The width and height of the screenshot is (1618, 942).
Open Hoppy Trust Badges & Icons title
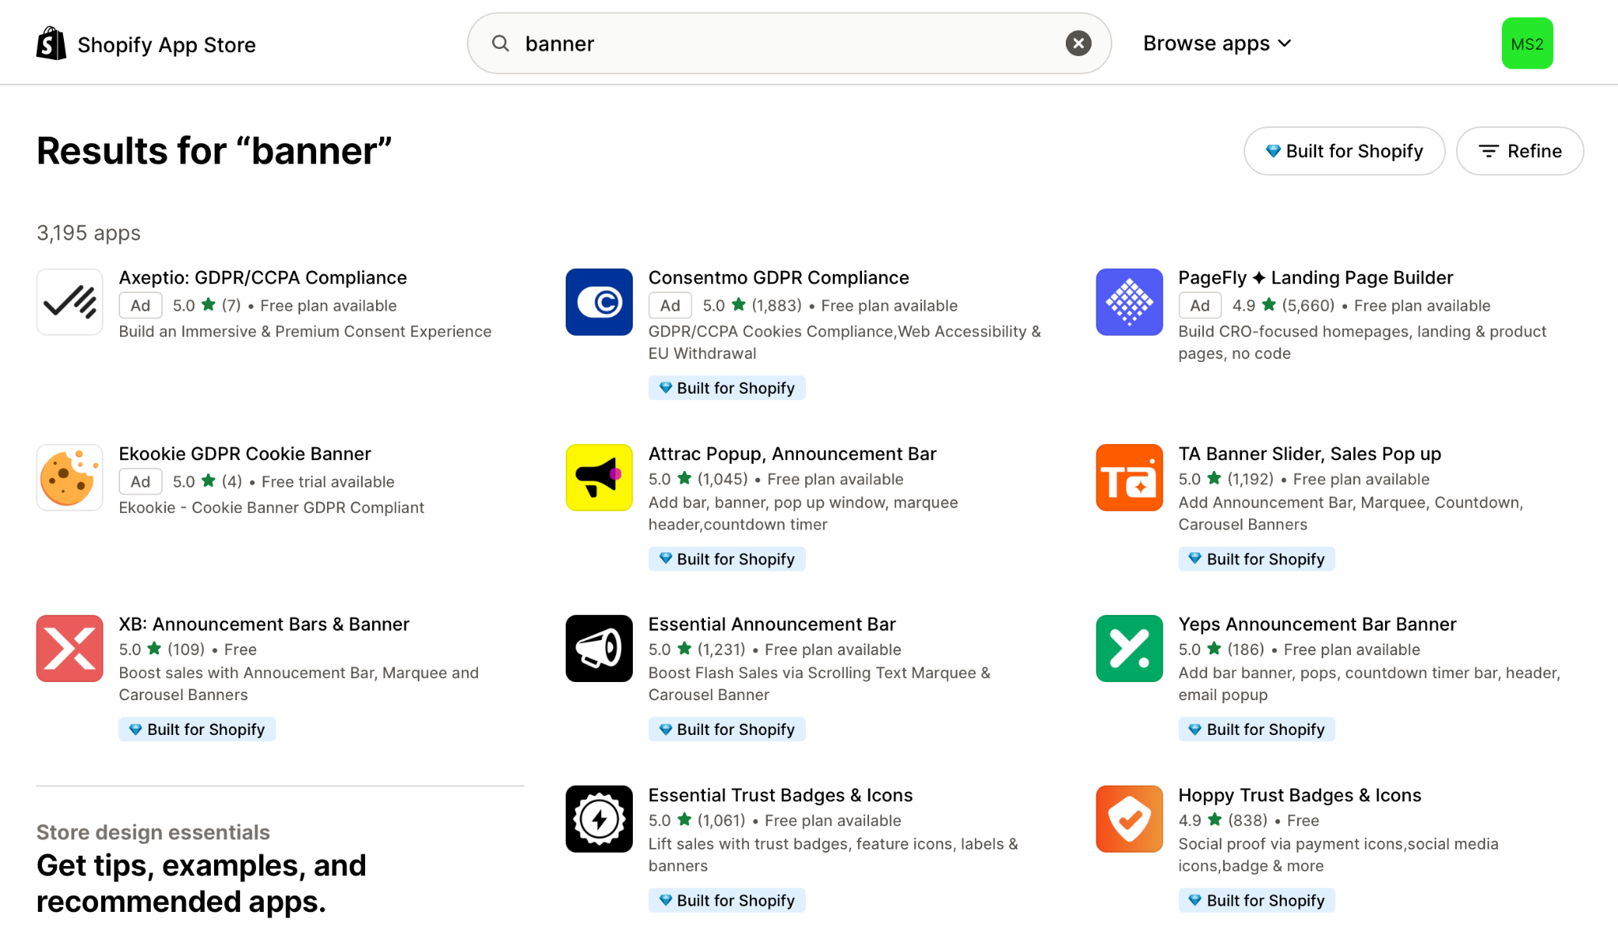1300,795
